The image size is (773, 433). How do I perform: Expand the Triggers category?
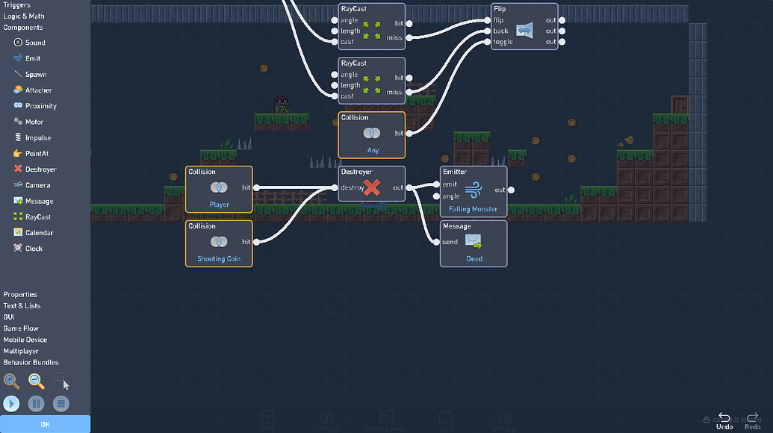tap(17, 5)
